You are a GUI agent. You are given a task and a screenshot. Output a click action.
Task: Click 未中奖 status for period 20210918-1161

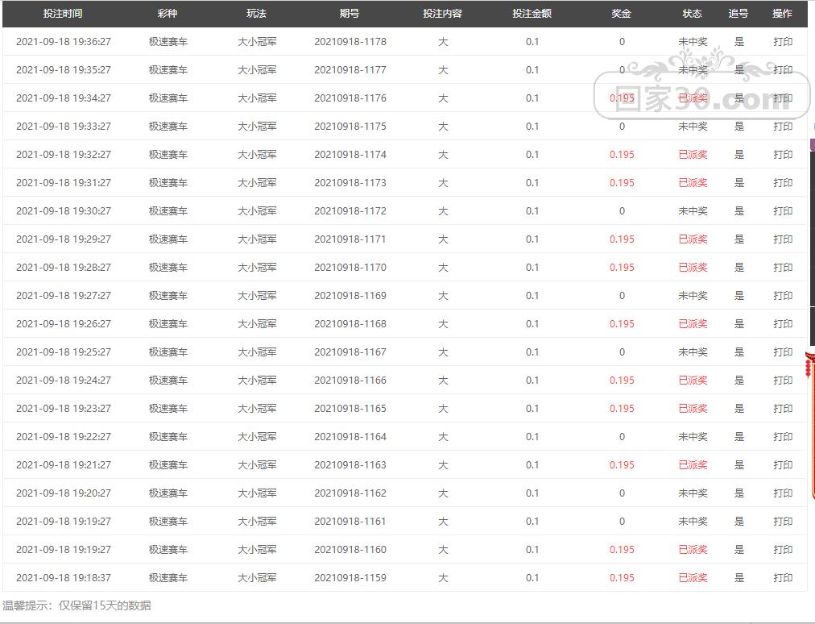(x=693, y=522)
